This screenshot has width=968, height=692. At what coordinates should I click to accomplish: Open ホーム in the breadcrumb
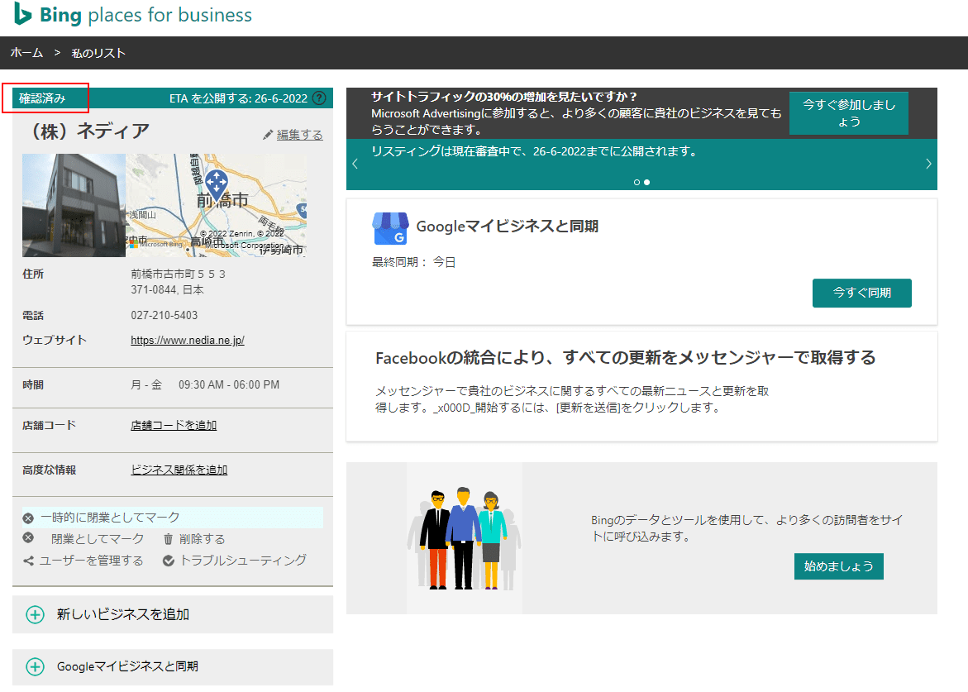coord(26,53)
